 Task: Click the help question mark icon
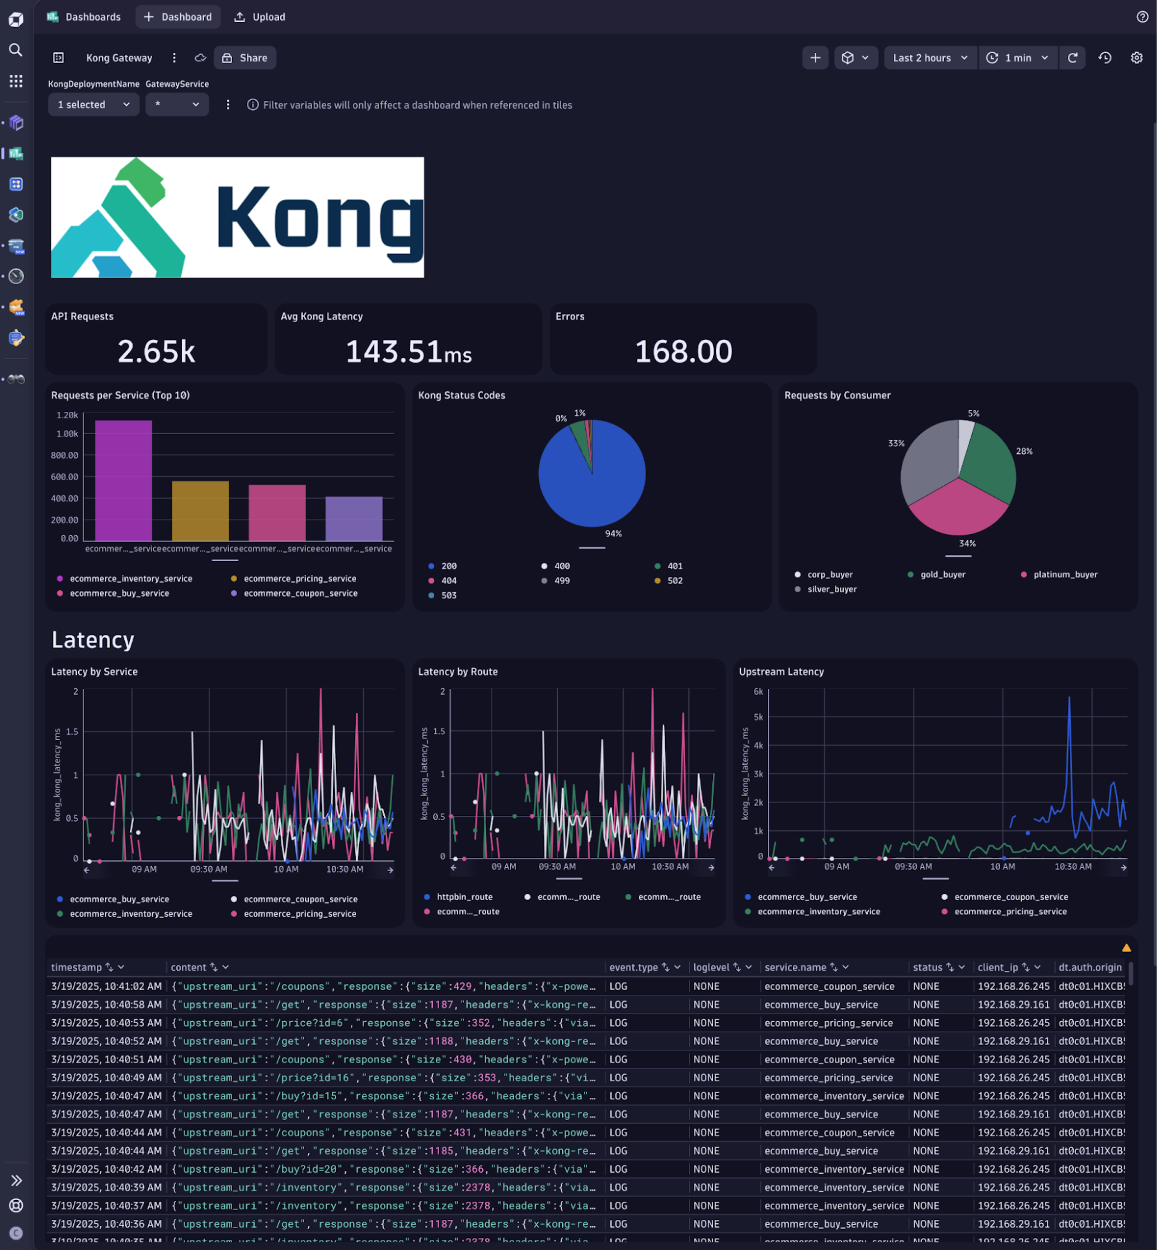pyautogui.click(x=1142, y=17)
